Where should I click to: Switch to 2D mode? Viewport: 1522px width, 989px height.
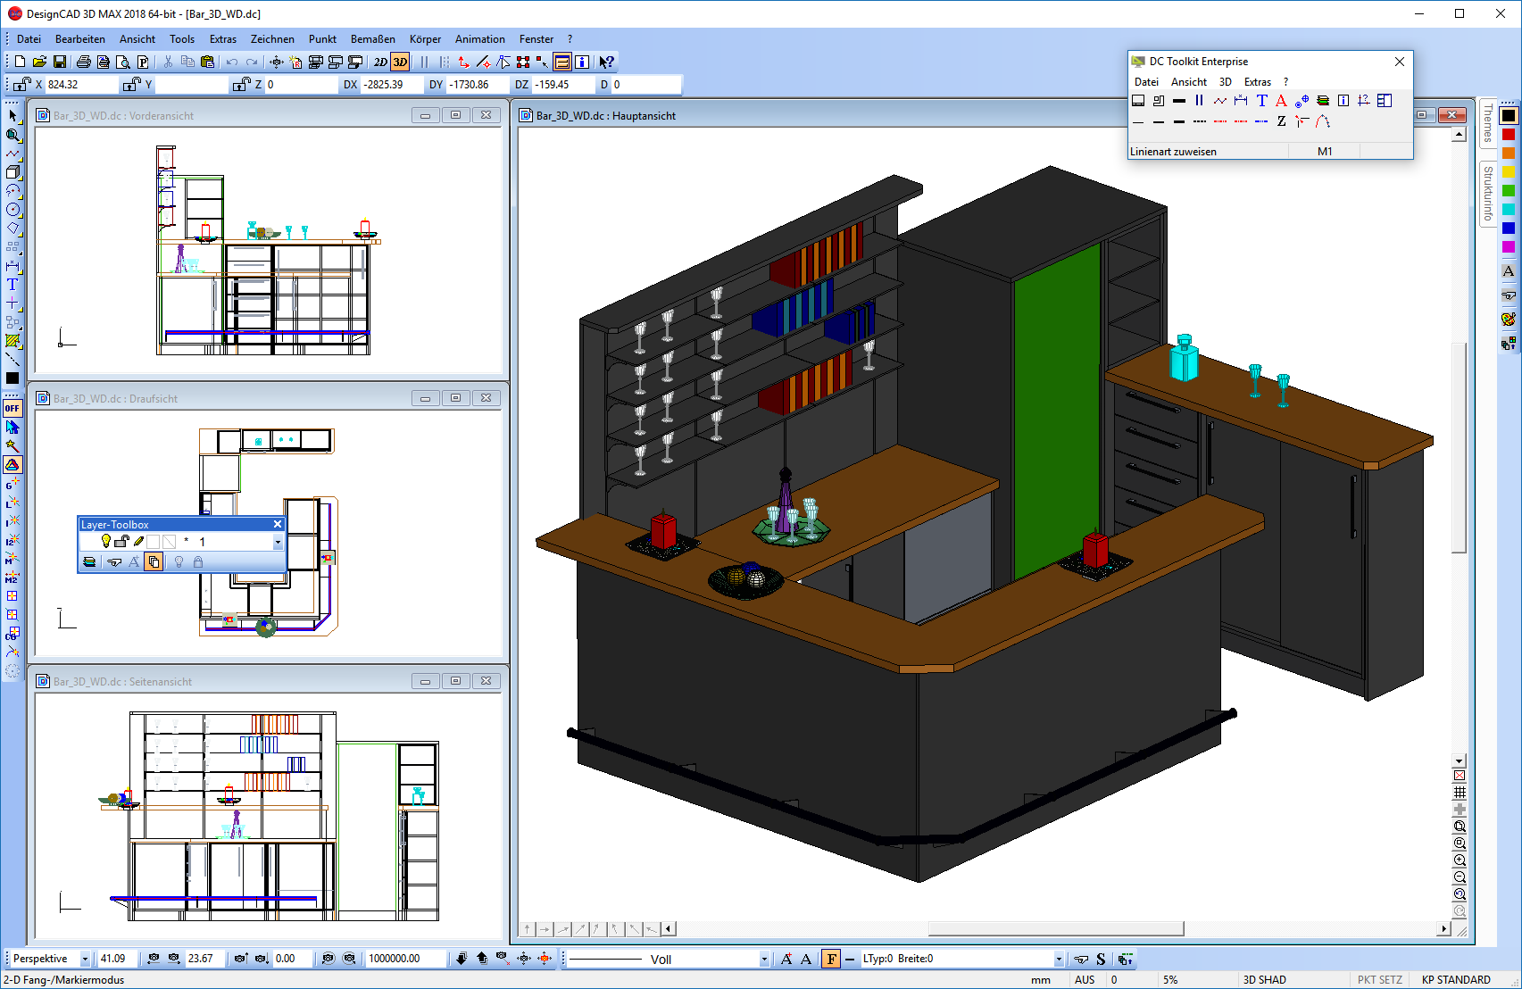click(380, 62)
